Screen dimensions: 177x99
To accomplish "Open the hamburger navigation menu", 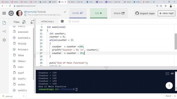I will click(x=4, y=13).
